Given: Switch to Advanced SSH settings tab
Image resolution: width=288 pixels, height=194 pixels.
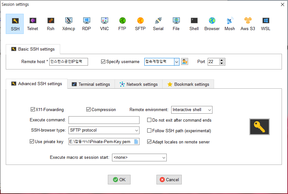Looking at the screenshot, I should pyautogui.click(x=37, y=84).
